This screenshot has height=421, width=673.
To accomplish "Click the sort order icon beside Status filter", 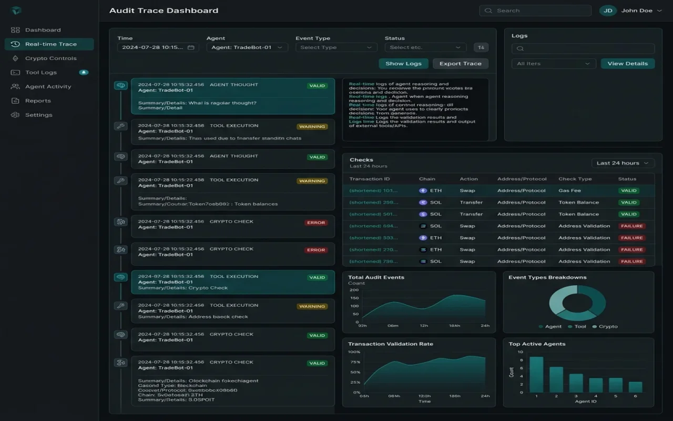I will 481,47.
